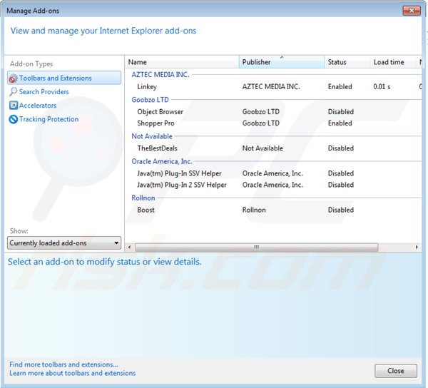
Task: Click the Search Providers magnifier icon
Action: [x=13, y=92]
